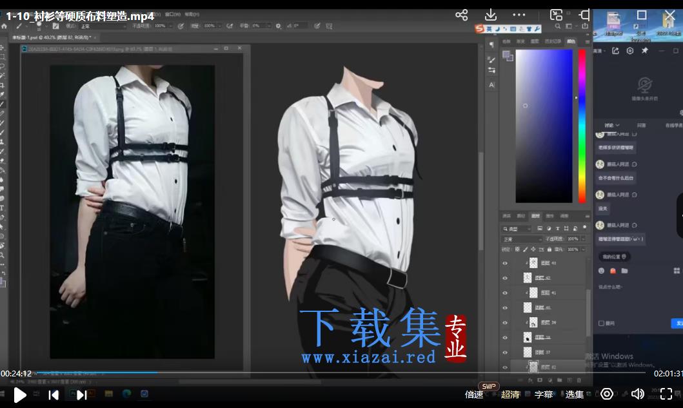The height and width of the screenshot is (408, 683).
Task: Skip to the previous video
Action: (54, 395)
